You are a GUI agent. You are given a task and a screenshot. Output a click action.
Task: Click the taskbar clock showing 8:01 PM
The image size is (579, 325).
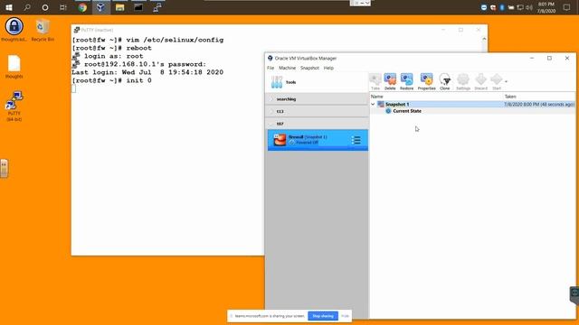(x=546, y=7)
